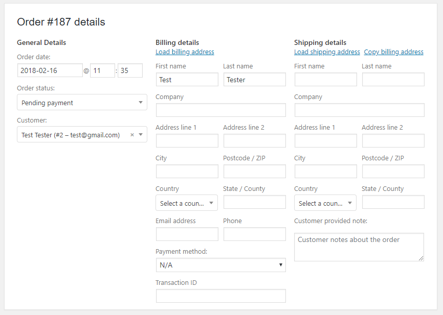Click the billing First name field
The image size is (443, 315).
tap(187, 80)
